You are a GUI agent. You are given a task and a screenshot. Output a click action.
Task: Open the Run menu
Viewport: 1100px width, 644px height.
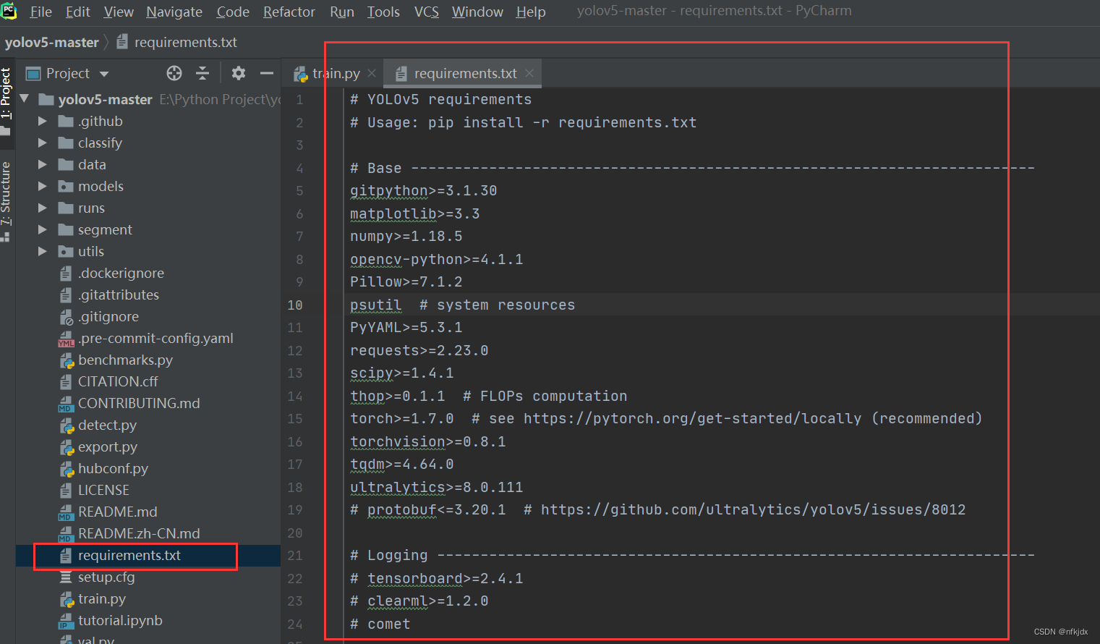[x=342, y=12]
